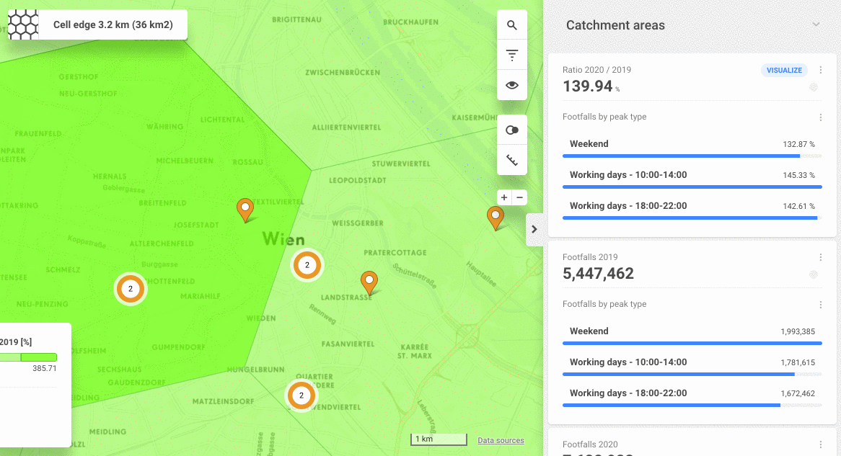Collapse the Catchment areas dropdown chevron
Image resolution: width=841 pixels, height=456 pixels.
point(816,25)
